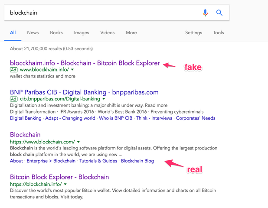Open the More search options menu
The image size is (268, 208).
click(131, 32)
